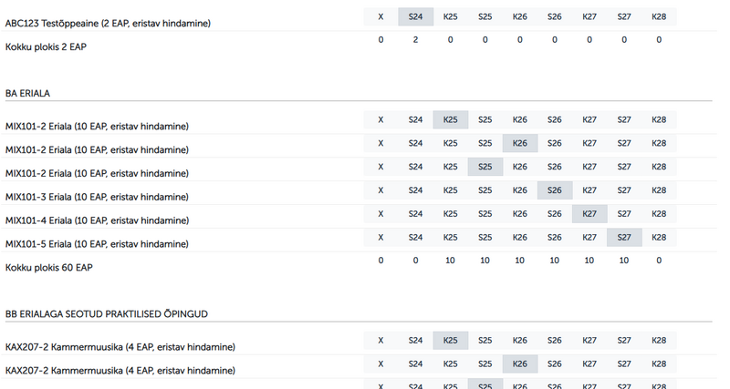The image size is (730, 389).
Task: Set MIX101-4 Eriala to S24
Action: (x=415, y=214)
